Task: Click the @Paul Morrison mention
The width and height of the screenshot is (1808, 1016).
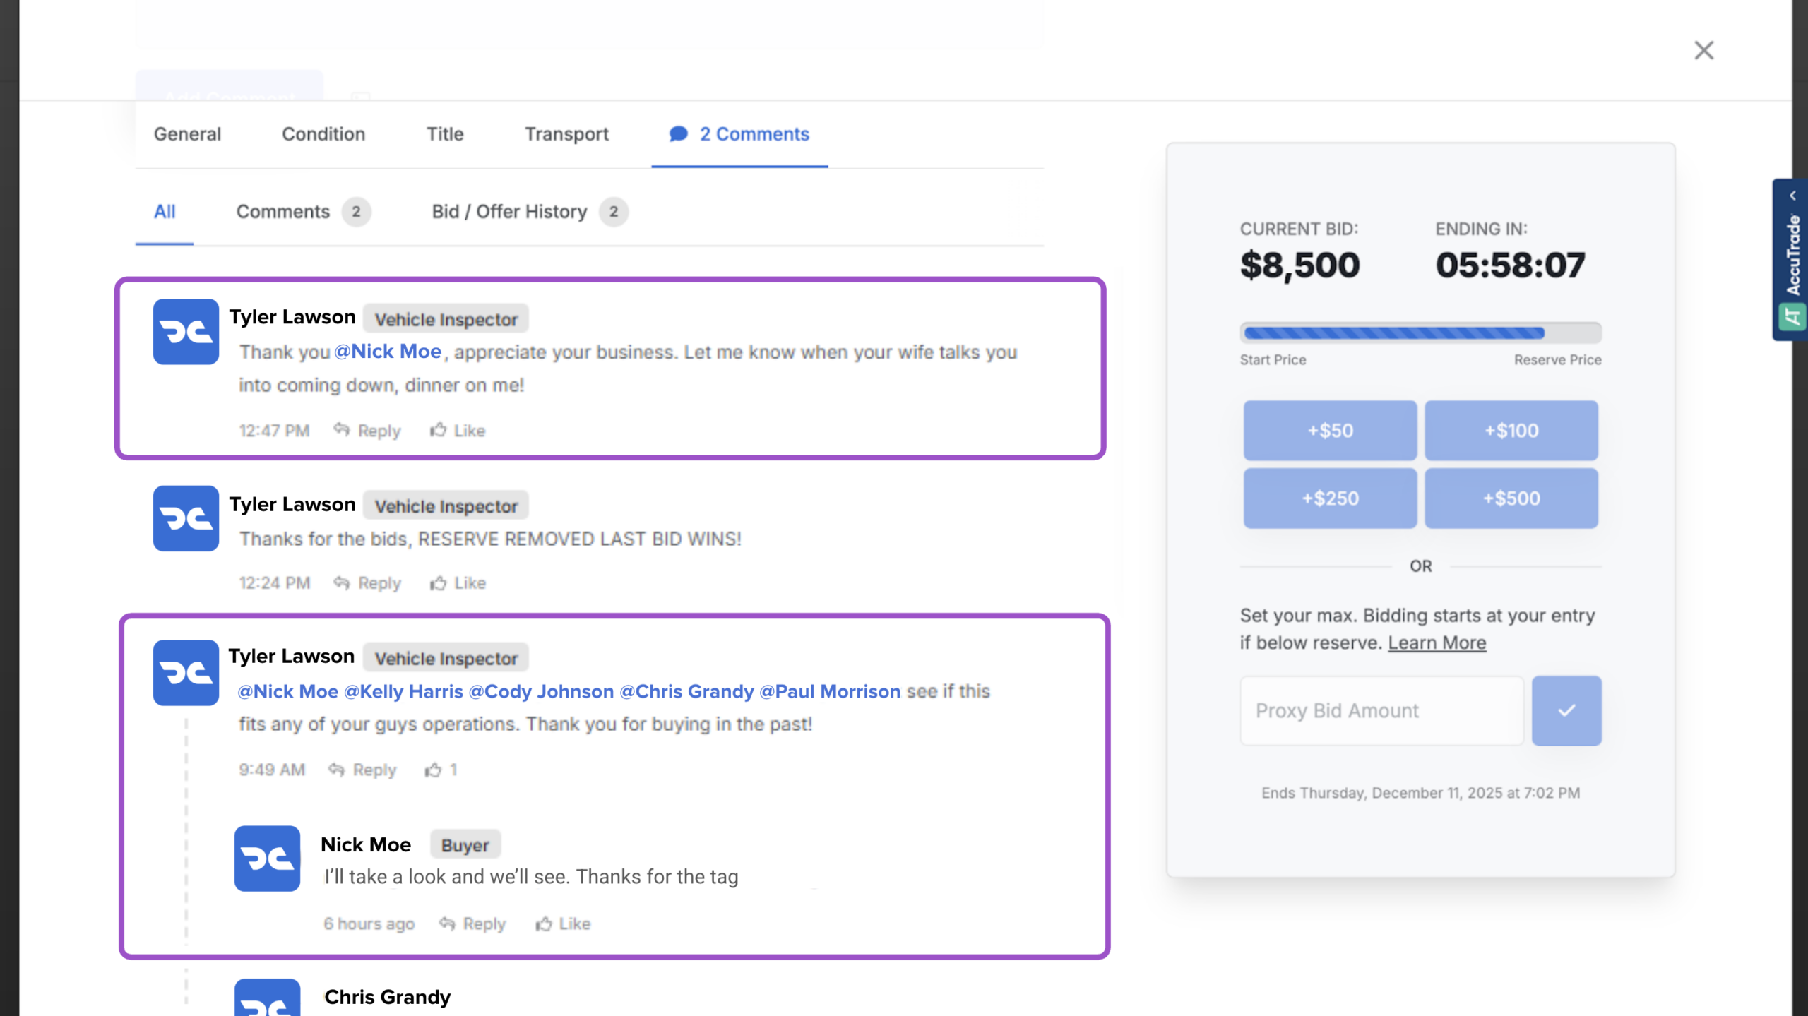Action: point(830,691)
